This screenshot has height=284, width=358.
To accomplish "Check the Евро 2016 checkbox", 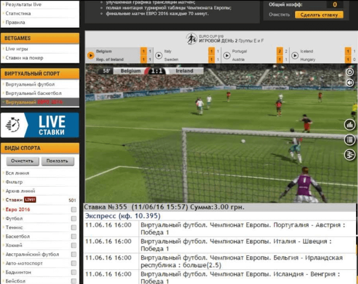I will click(x=74, y=209).
